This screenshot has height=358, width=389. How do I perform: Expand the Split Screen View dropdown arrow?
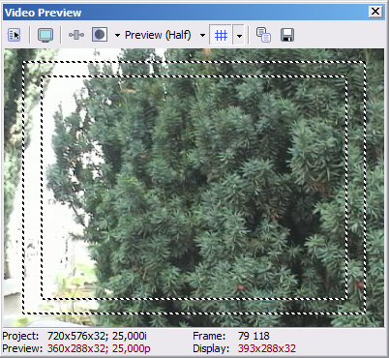(x=117, y=35)
